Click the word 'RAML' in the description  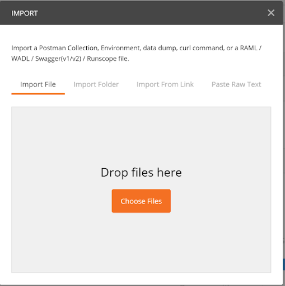point(249,48)
